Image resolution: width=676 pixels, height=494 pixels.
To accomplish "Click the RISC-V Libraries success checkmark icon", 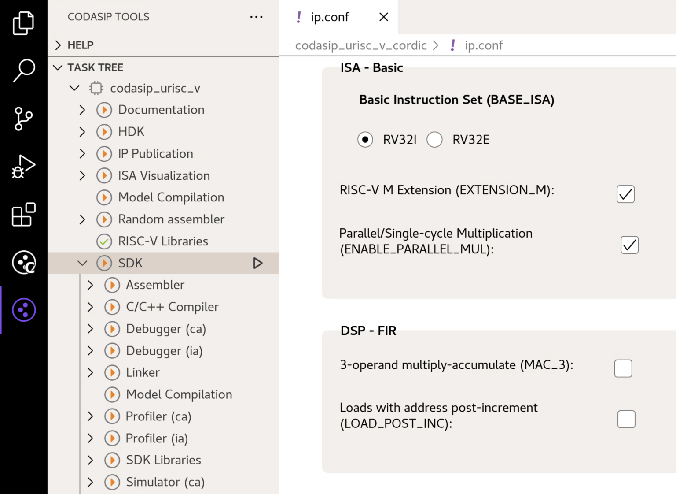I will [104, 241].
